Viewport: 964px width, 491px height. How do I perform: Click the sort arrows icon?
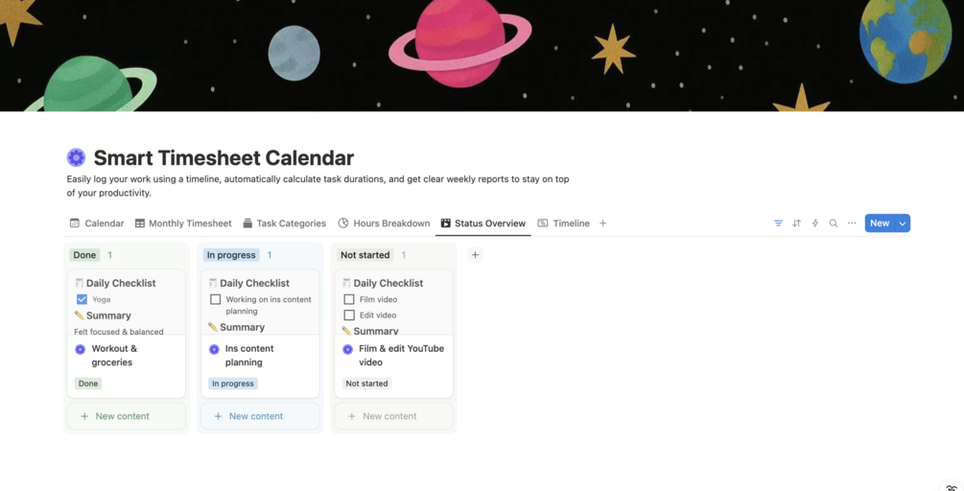(797, 223)
